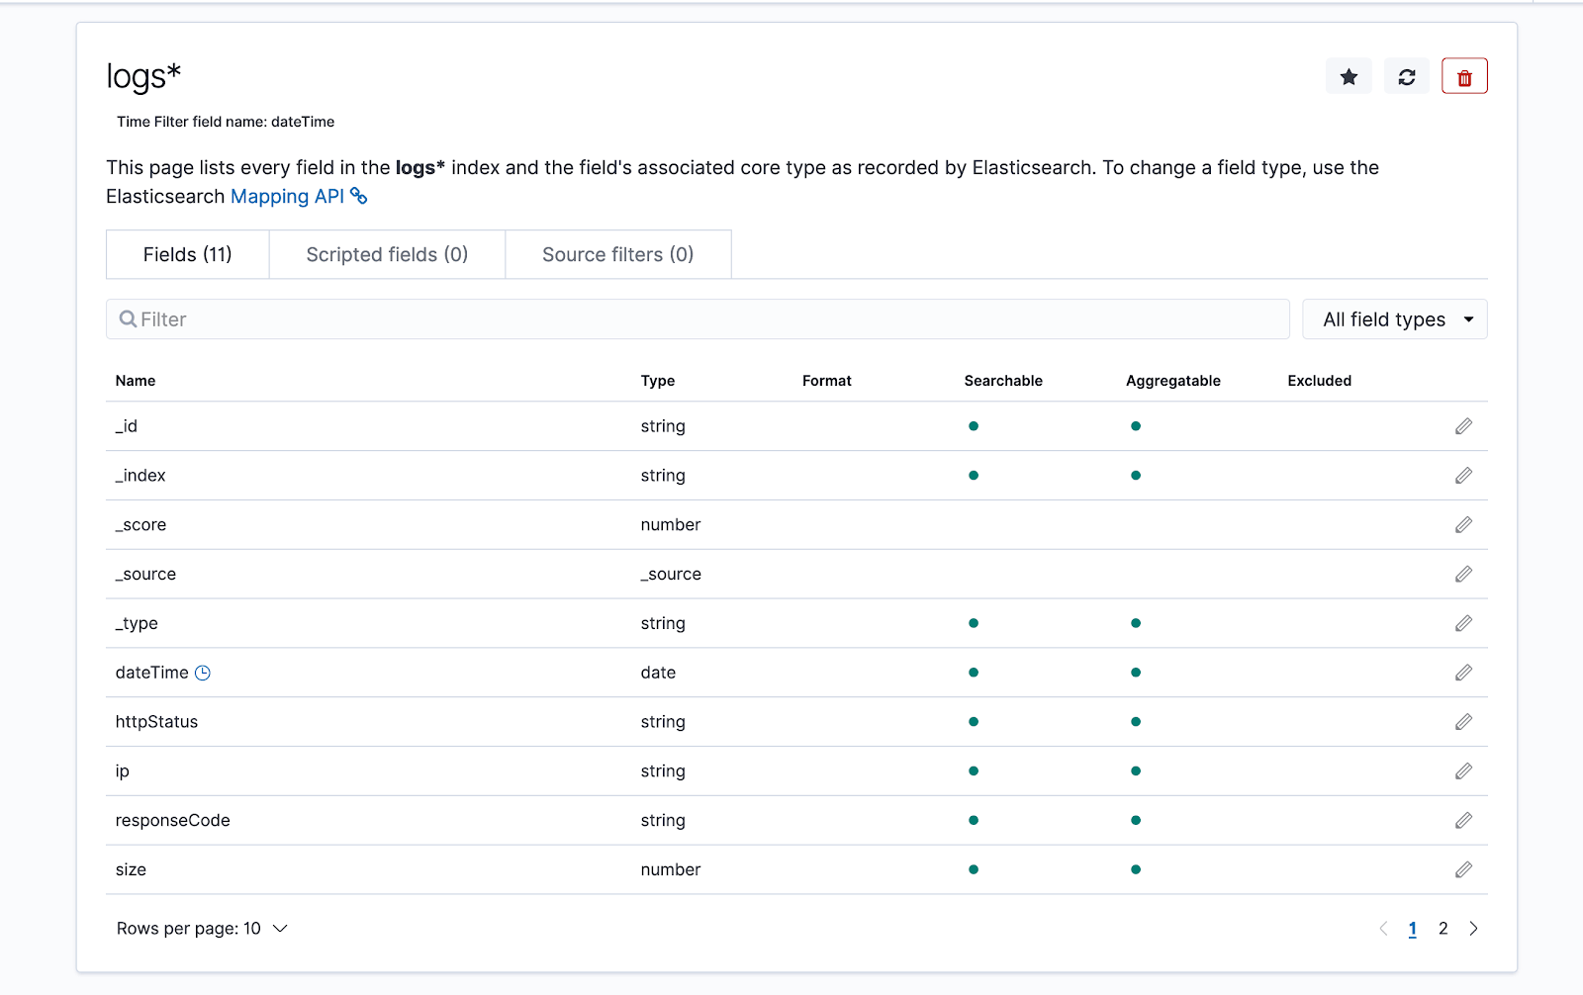This screenshot has width=1583, height=995.
Task: Sort by the Searchable column header
Action: [1003, 381]
